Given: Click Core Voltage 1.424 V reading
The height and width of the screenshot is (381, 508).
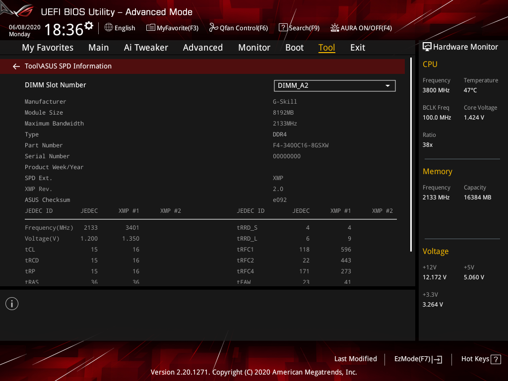Looking at the screenshot, I should 474,118.
